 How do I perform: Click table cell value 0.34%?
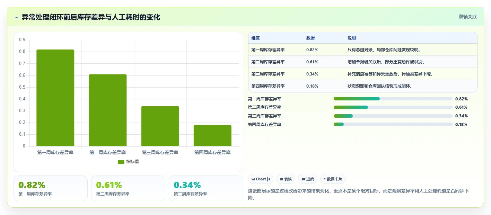coord(312,74)
